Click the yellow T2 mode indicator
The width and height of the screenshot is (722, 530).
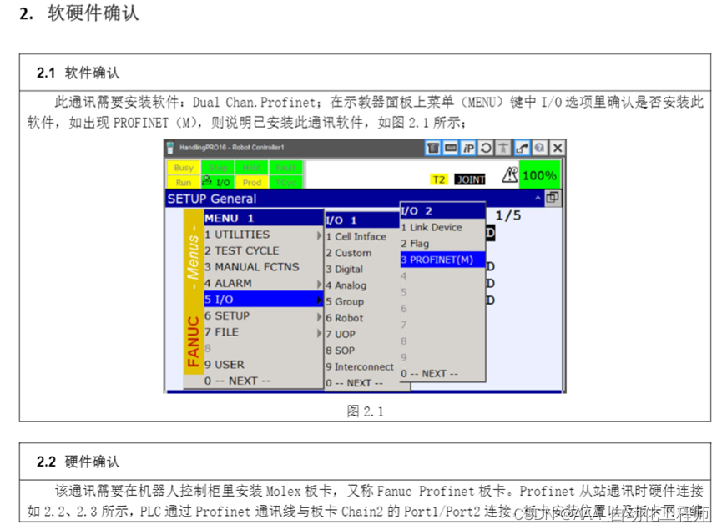439,179
